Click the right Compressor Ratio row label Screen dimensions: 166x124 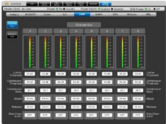click(x=154, y=90)
